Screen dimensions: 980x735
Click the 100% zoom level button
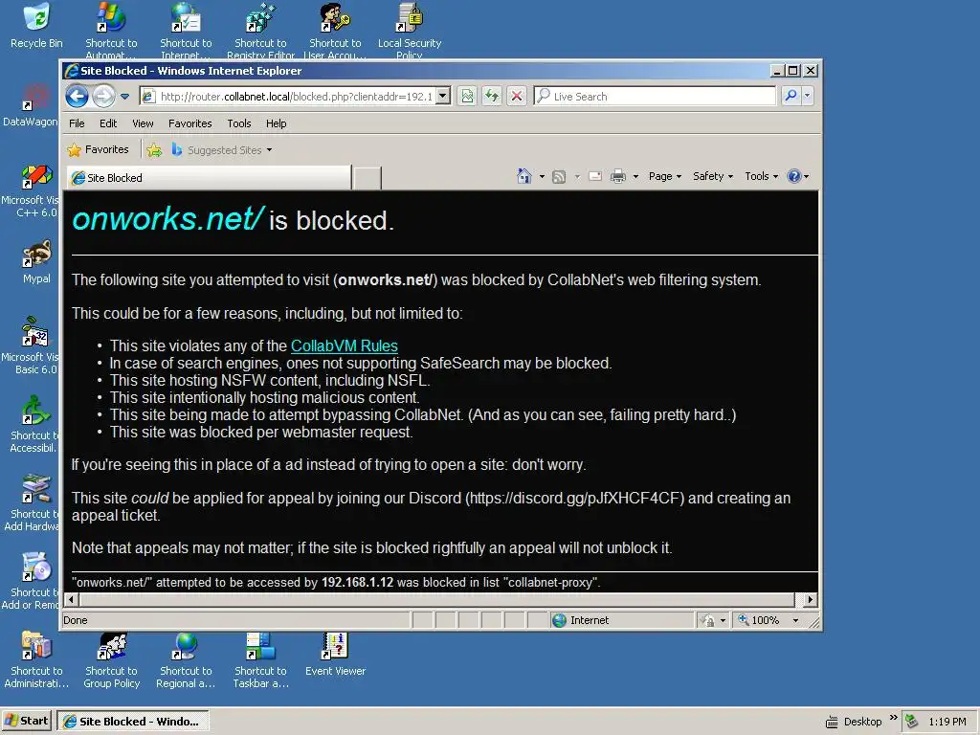(x=760, y=620)
